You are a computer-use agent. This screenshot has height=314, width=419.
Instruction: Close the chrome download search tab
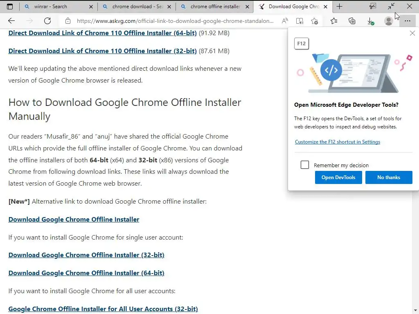169,7
